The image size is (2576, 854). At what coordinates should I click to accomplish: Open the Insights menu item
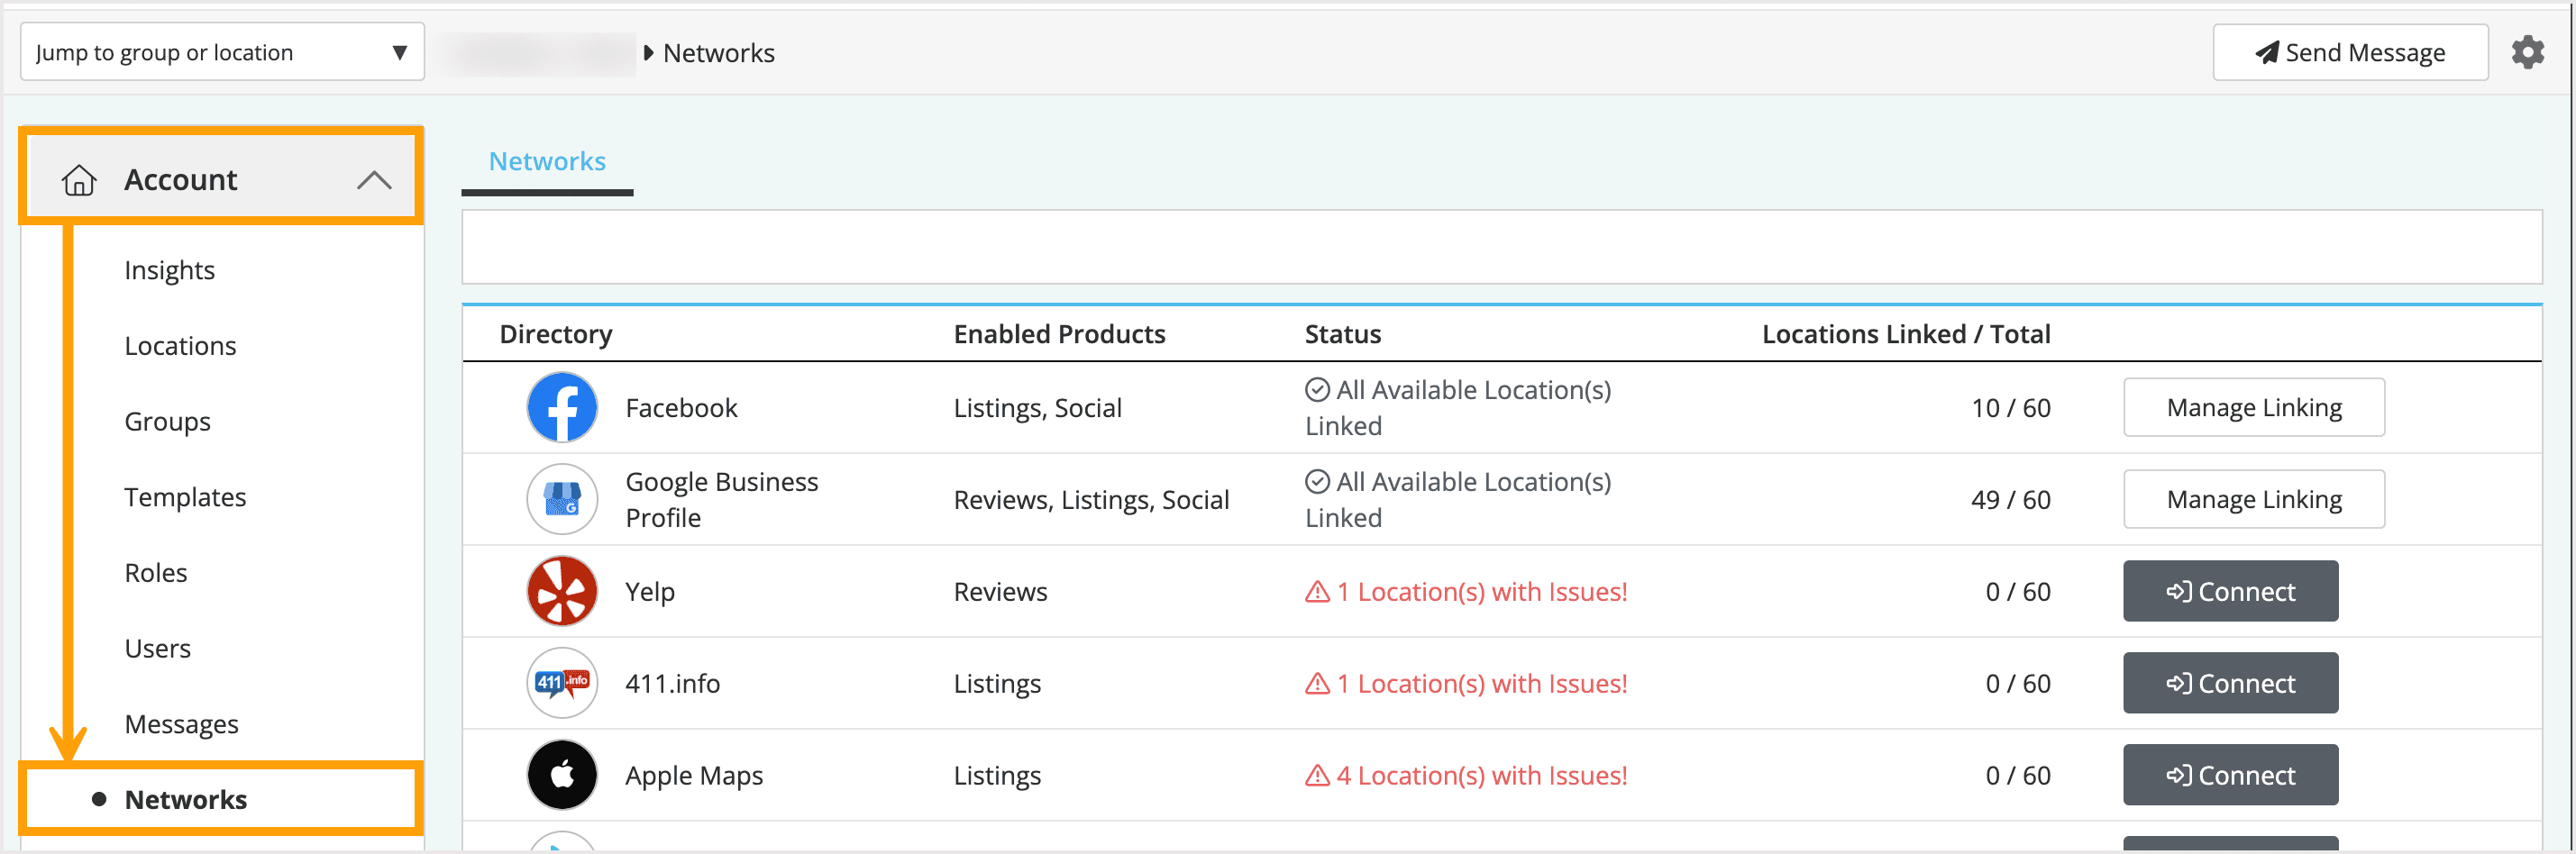(x=170, y=269)
